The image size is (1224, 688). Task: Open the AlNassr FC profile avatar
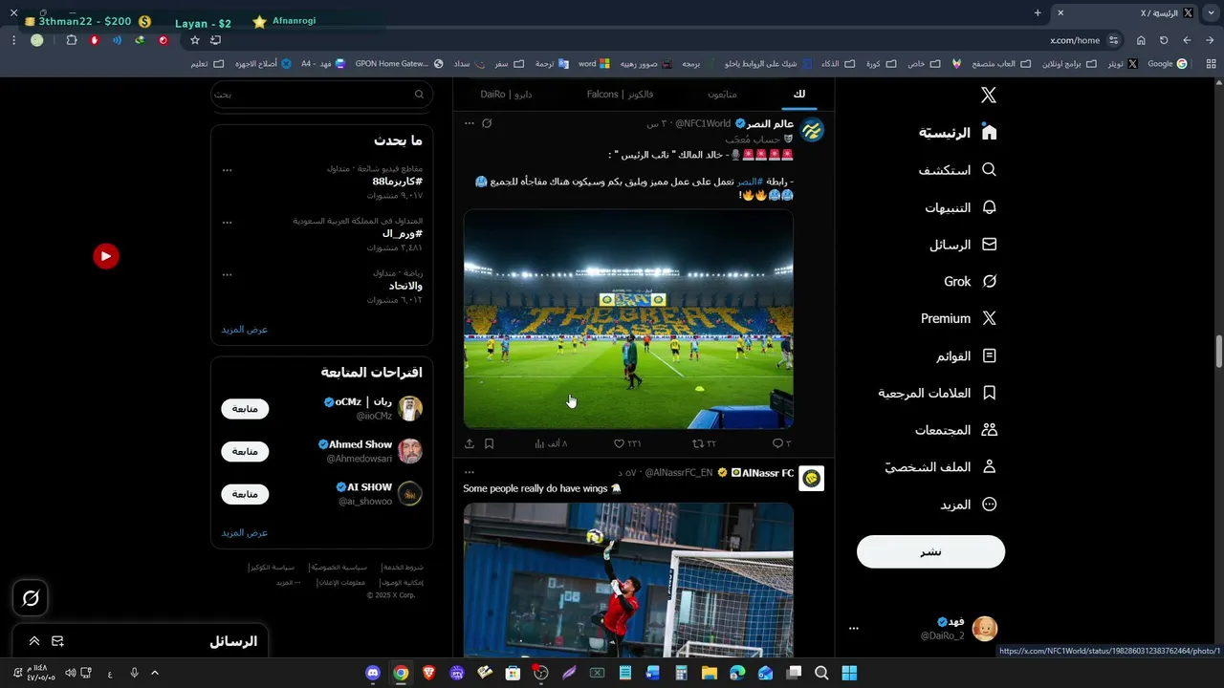pyautogui.click(x=812, y=479)
